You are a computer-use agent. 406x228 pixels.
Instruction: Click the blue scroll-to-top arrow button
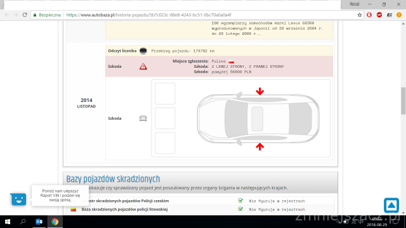tap(391, 205)
